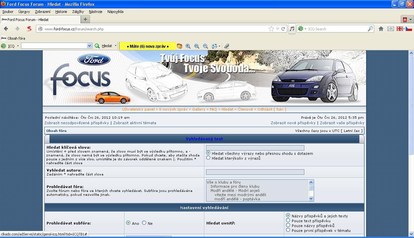Reload the page with refresh icon
414x238 pixels.
pyautogui.click(x=283, y=29)
